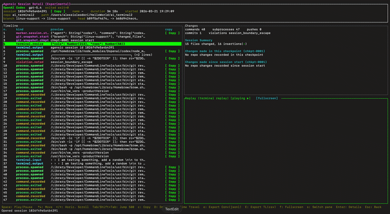The width and height of the screenshot is (390, 214).
Task: Select the violation.noted row 9
Action: tap(29, 61)
